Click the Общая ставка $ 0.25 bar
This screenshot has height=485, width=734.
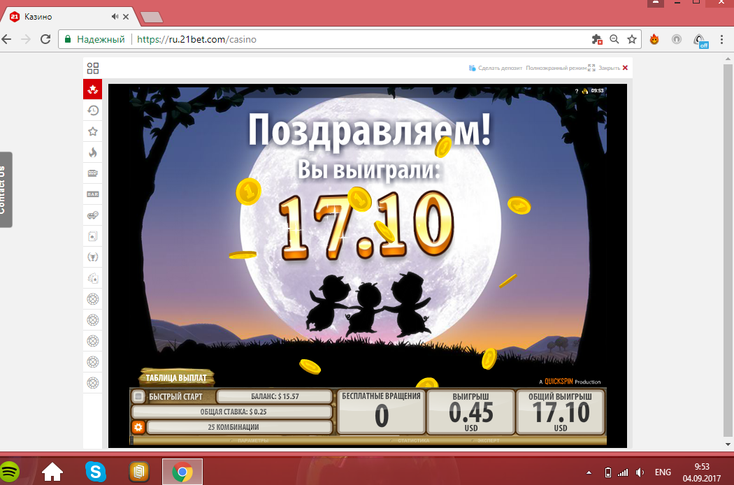pyautogui.click(x=233, y=412)
